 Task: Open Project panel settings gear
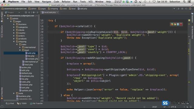tap(34, 12)
